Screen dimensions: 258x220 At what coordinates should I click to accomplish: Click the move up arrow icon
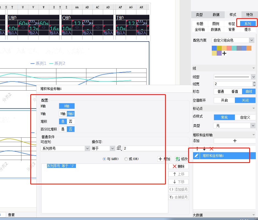click(197, 149)
